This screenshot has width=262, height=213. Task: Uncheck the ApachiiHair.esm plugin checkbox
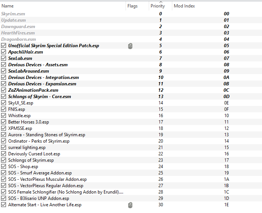click(3, 52)
